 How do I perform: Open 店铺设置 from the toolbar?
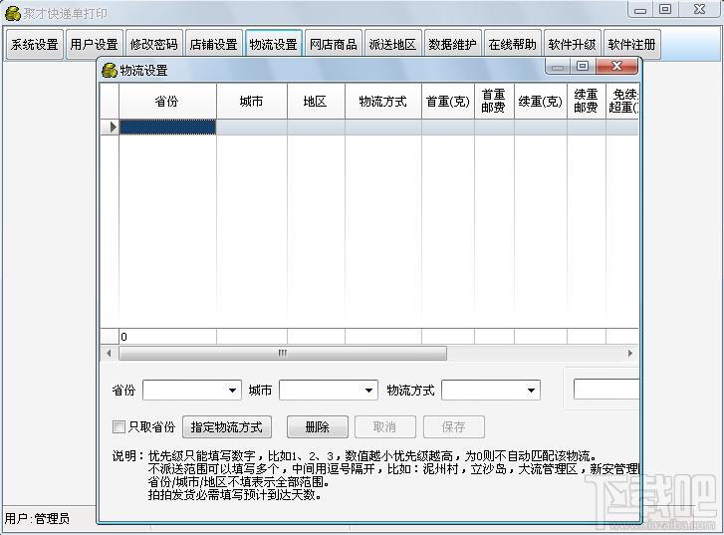[214, 45]
